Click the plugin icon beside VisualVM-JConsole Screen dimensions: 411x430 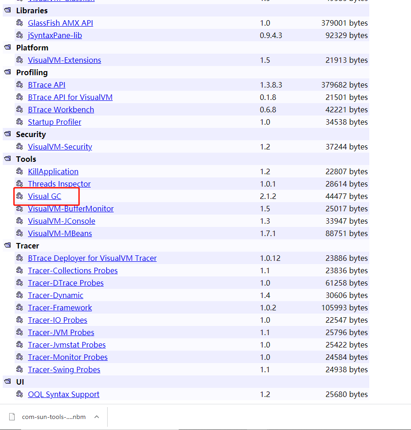pos(19,221)
